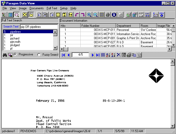The image size is (176, 134).
Task: Click the 4/5 record position field
Action: click(x=81, y=55)
